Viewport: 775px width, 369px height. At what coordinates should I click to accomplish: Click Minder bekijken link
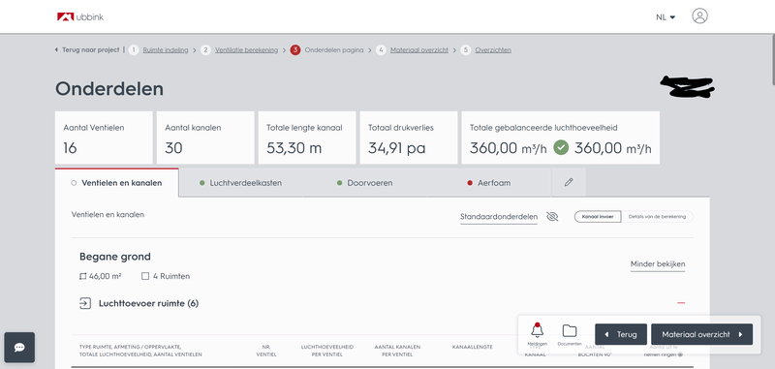point(658,264)
